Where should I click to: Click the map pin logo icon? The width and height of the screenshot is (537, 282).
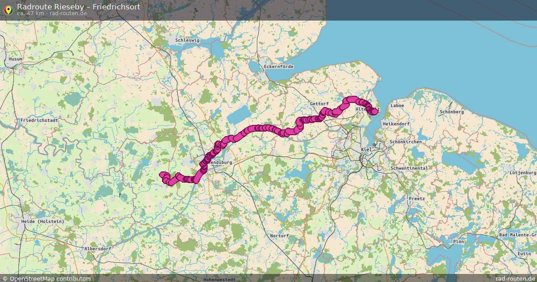[x=8, y=9]
